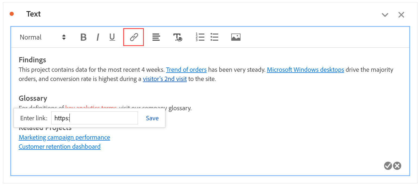Open the Microsoft Windows desktops link
The width and height of the screenshot is (418, 185).
pyautogui.click(x=305, y=70)
